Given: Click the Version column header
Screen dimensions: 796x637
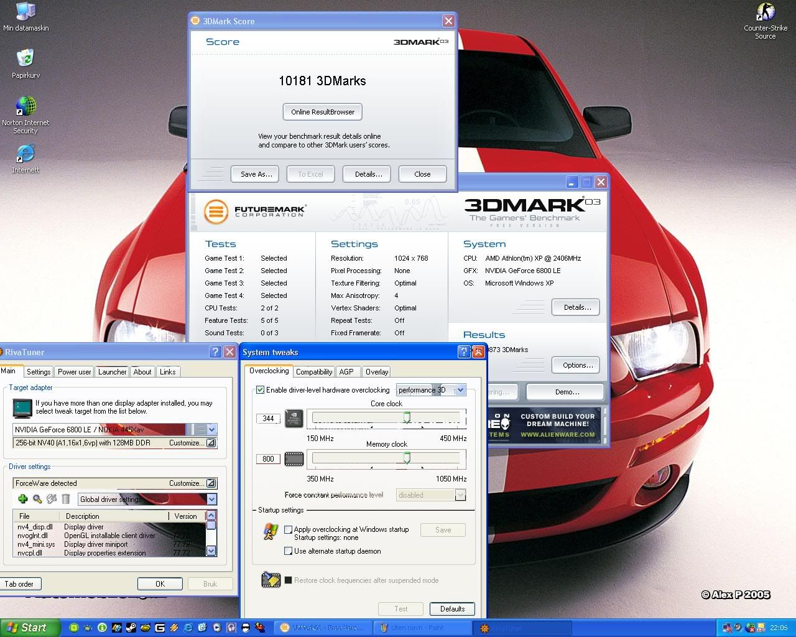Looking at the screenshot, I should click(x=186, y=516).
